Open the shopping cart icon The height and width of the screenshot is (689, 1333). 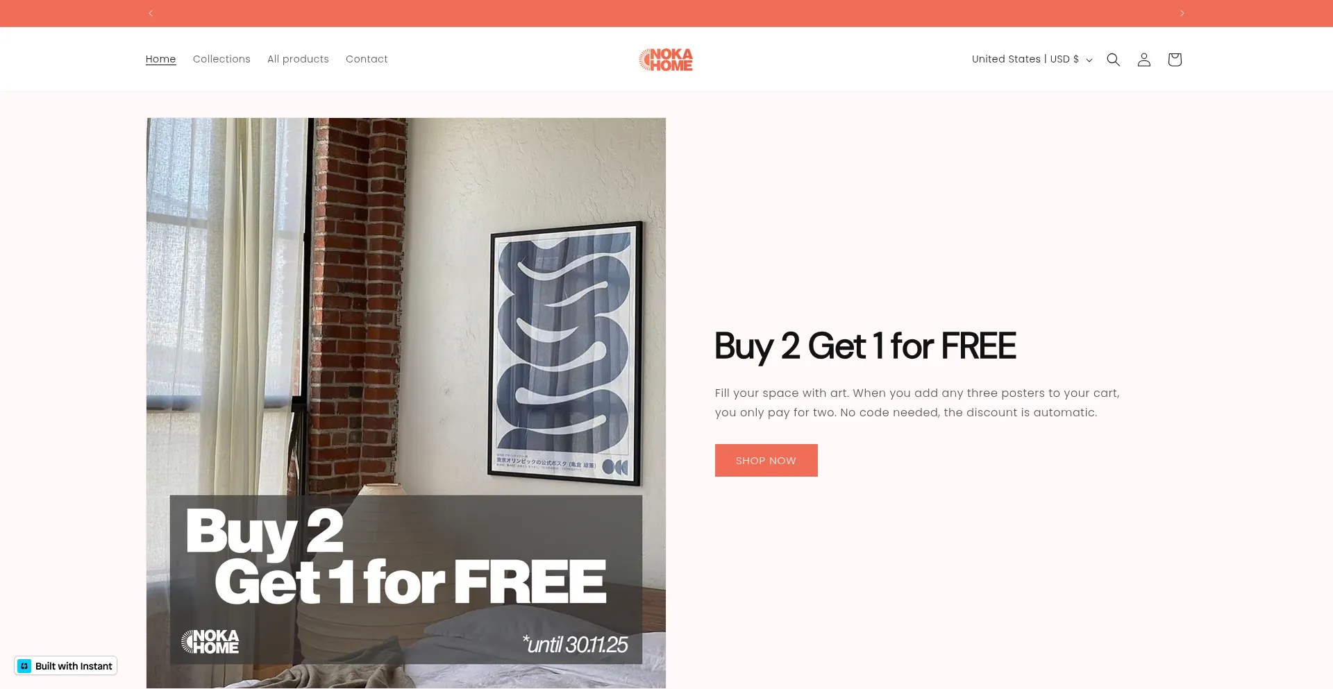coord(1174,60)
